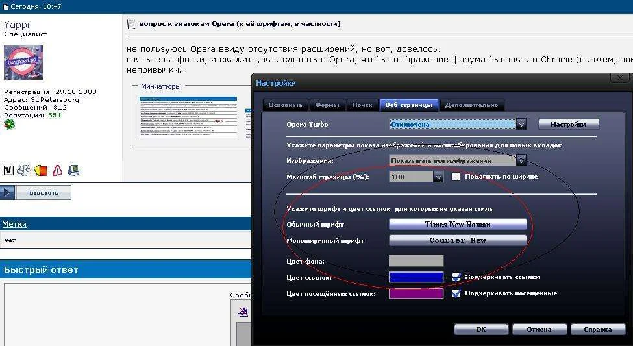Click the red warning triangle icon
The width and height of the screenshot is (633, 346).
pos(57,170)
